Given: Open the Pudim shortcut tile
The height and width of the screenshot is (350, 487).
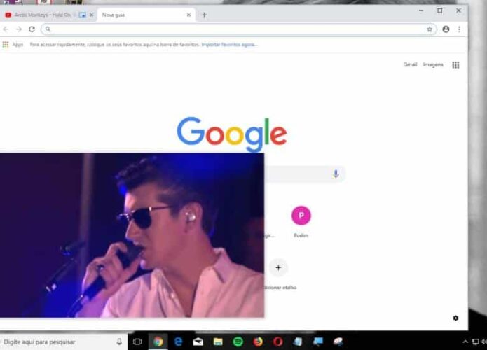Looking at the screenshot, I should click(x=301, y=221).
